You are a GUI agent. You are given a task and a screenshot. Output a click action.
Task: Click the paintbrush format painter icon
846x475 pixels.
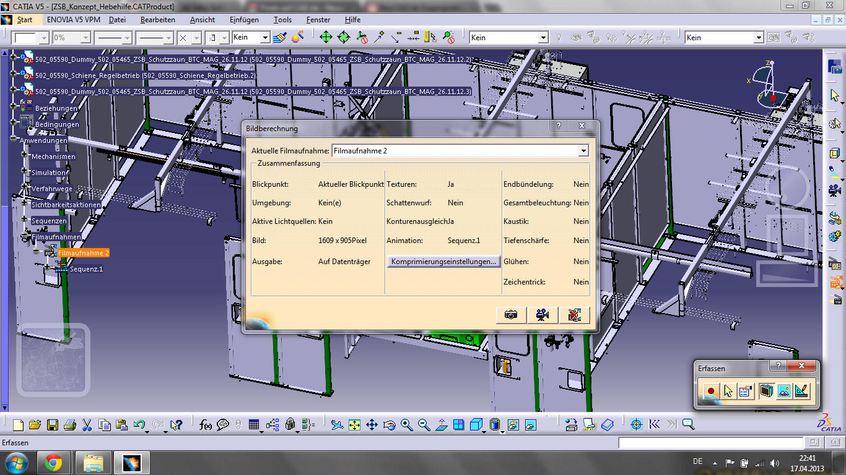tap(281, 38)
